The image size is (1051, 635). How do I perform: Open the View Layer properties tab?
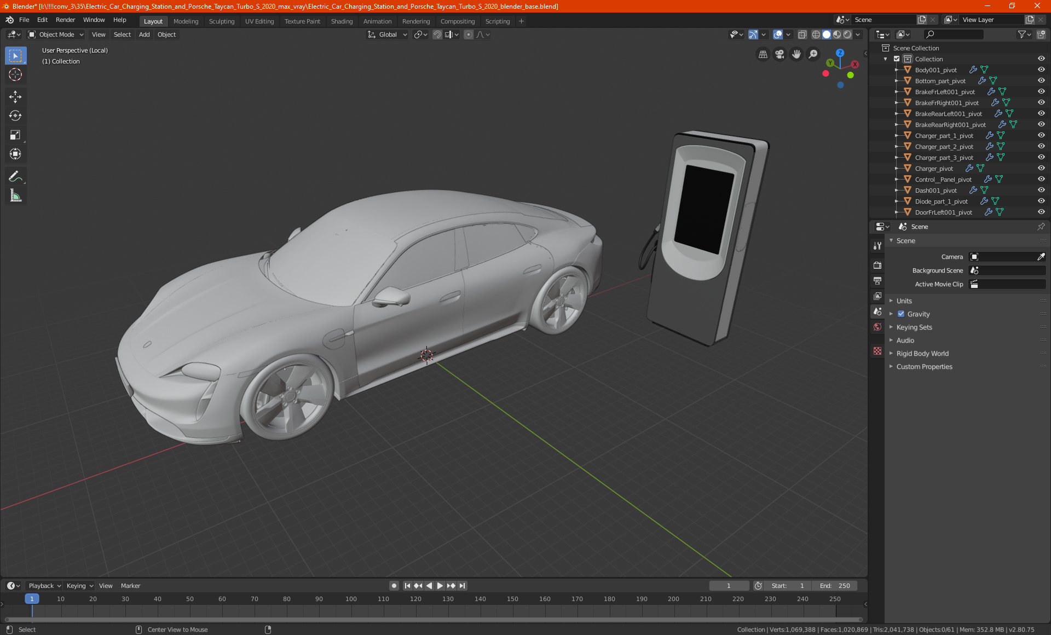(877, 296)
